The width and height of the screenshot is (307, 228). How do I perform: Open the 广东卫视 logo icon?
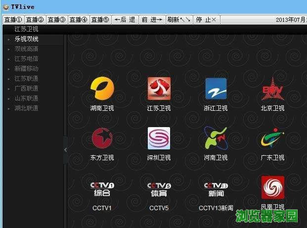pos(272,138)
